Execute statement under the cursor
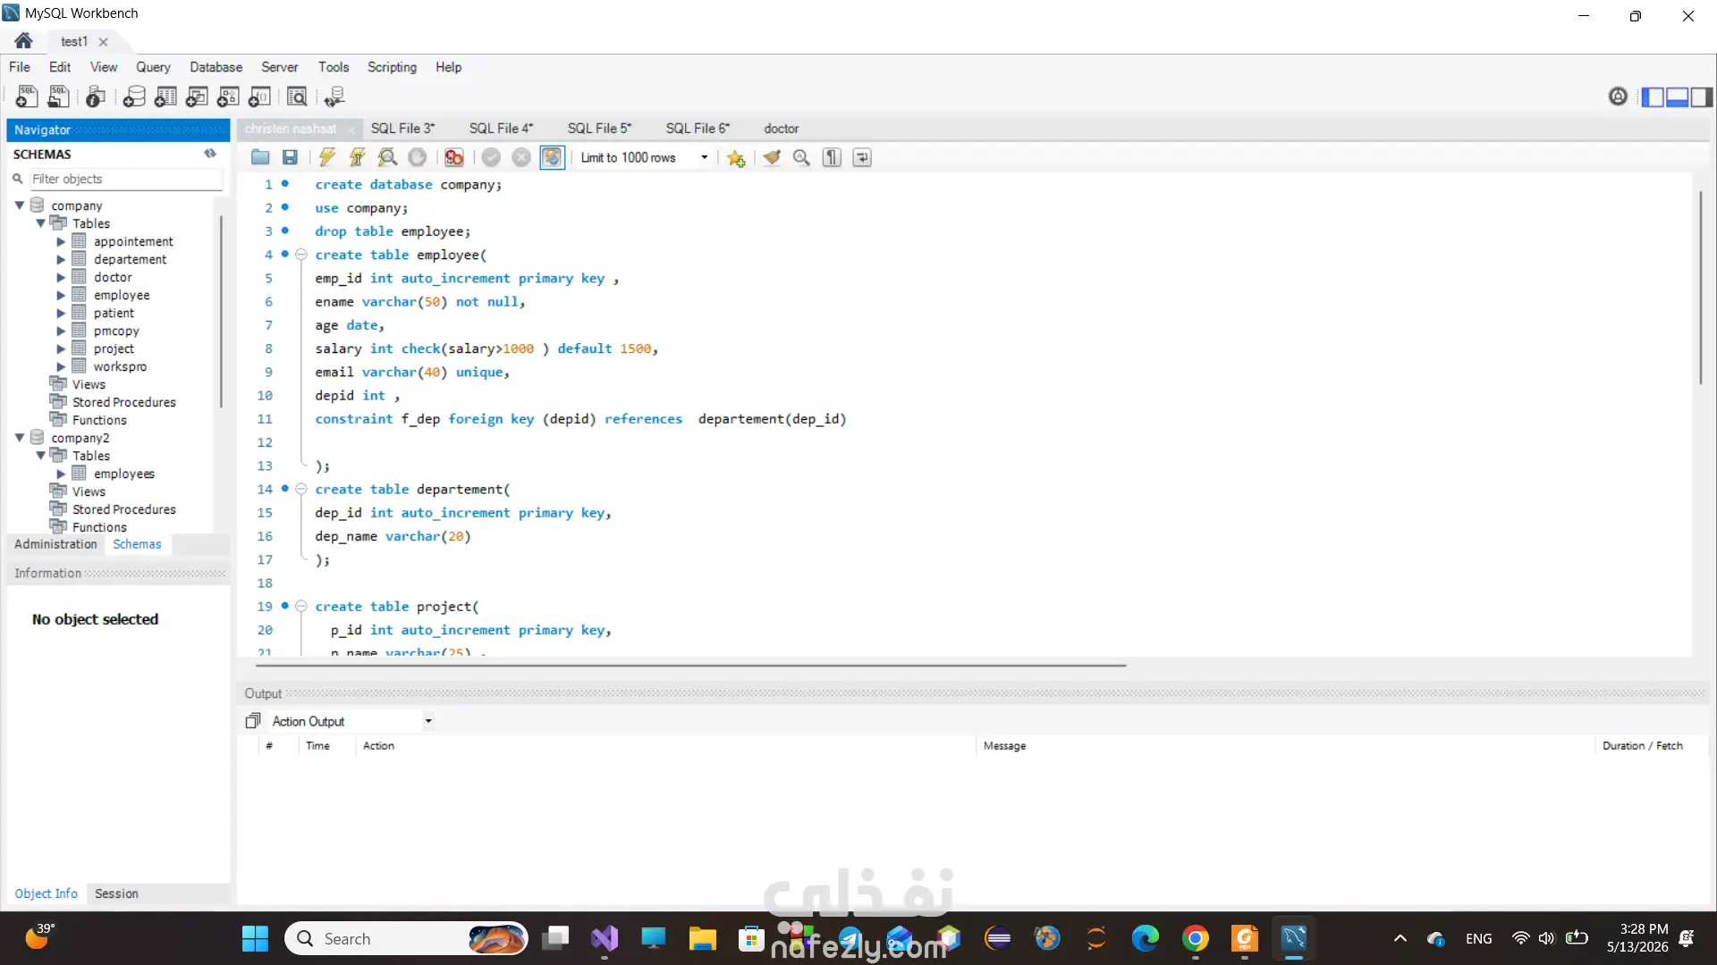Image resolution: width=1717 pixels, height=965 pixels. coord(357,158)
